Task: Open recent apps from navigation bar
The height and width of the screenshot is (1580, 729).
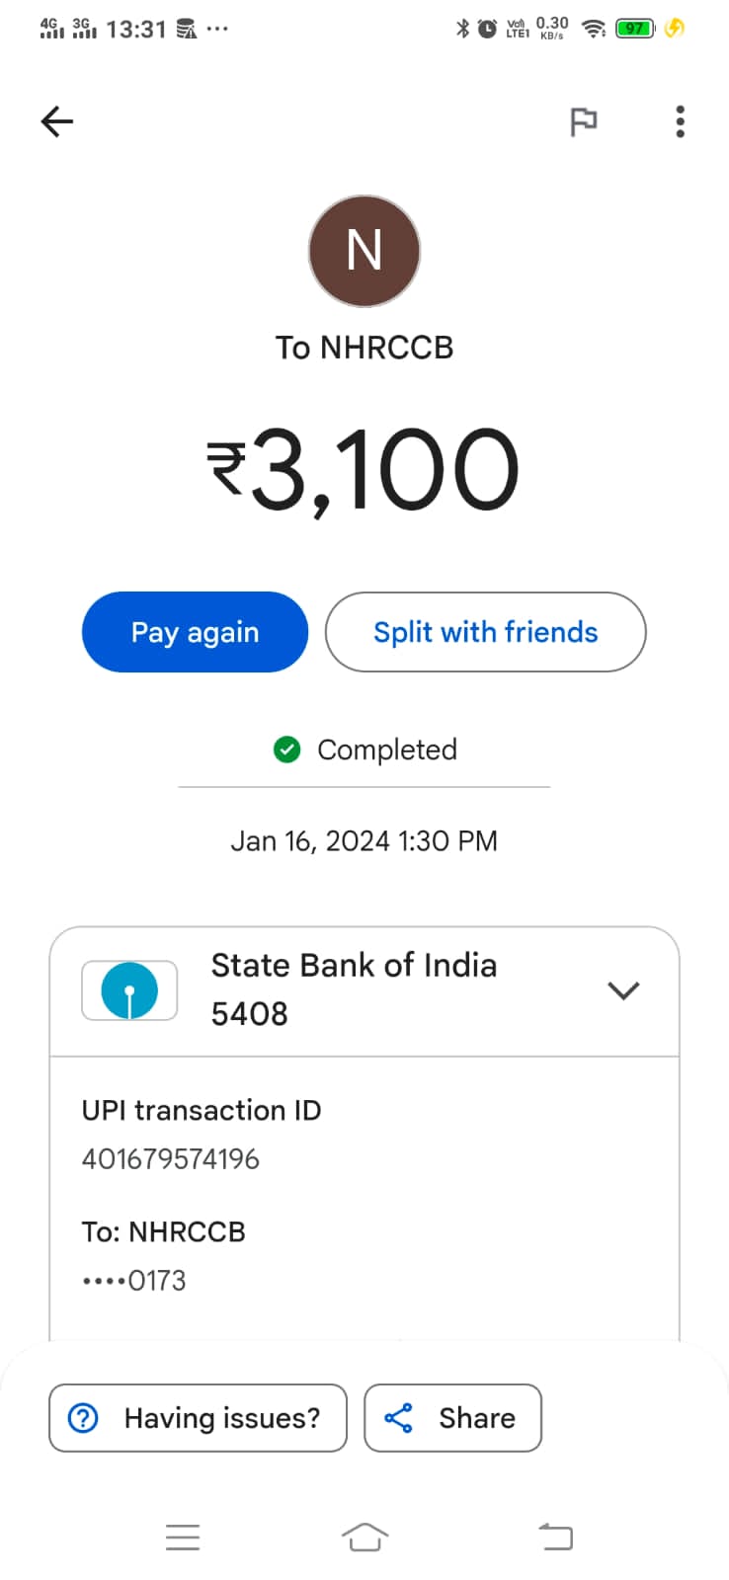Action: (183, 1537)
